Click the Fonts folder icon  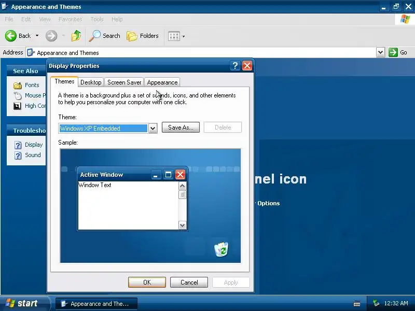pos(18,85)
